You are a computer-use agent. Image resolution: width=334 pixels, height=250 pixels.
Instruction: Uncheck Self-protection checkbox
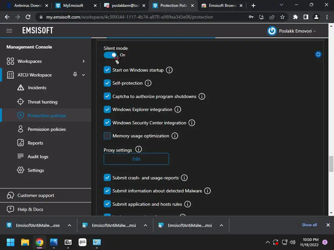click(x=107, y=83)
